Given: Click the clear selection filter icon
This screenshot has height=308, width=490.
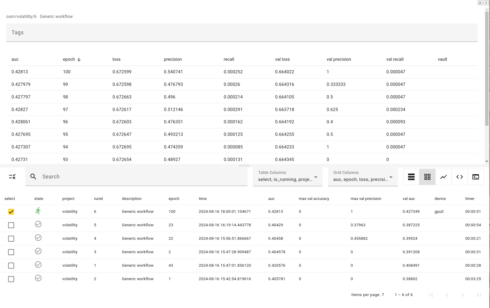Looking at the screenshot, I should click(12, 177).
